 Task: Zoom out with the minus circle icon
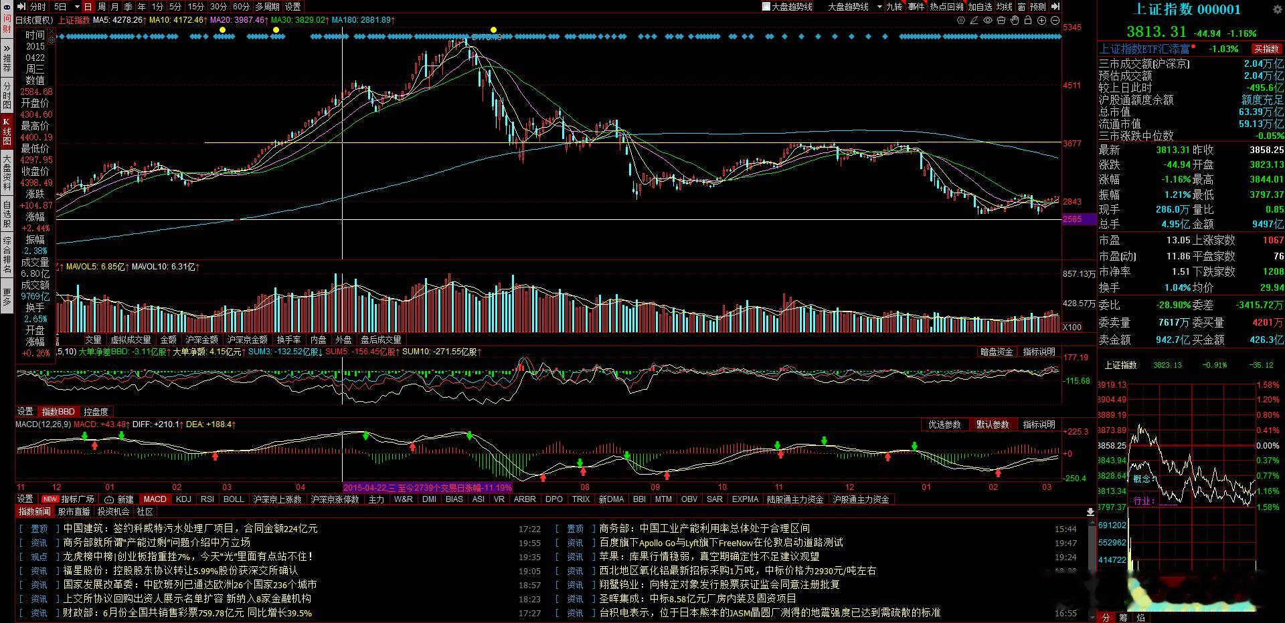click(x=1055, y=20)
